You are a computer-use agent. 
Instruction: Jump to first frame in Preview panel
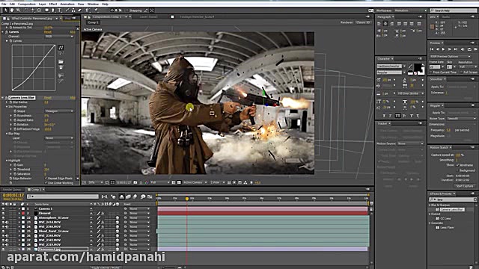[432, 49]
